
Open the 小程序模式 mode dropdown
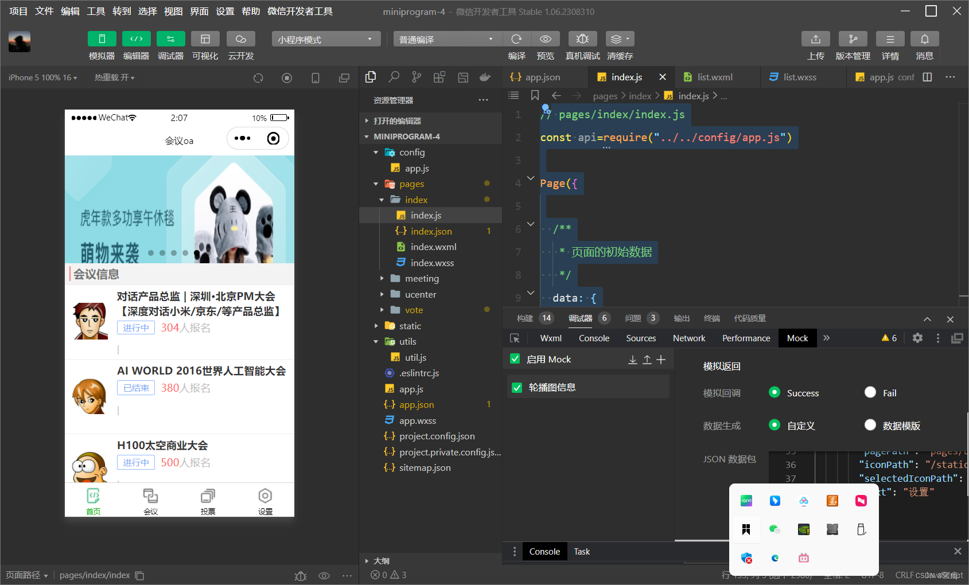tap(326, 39)
